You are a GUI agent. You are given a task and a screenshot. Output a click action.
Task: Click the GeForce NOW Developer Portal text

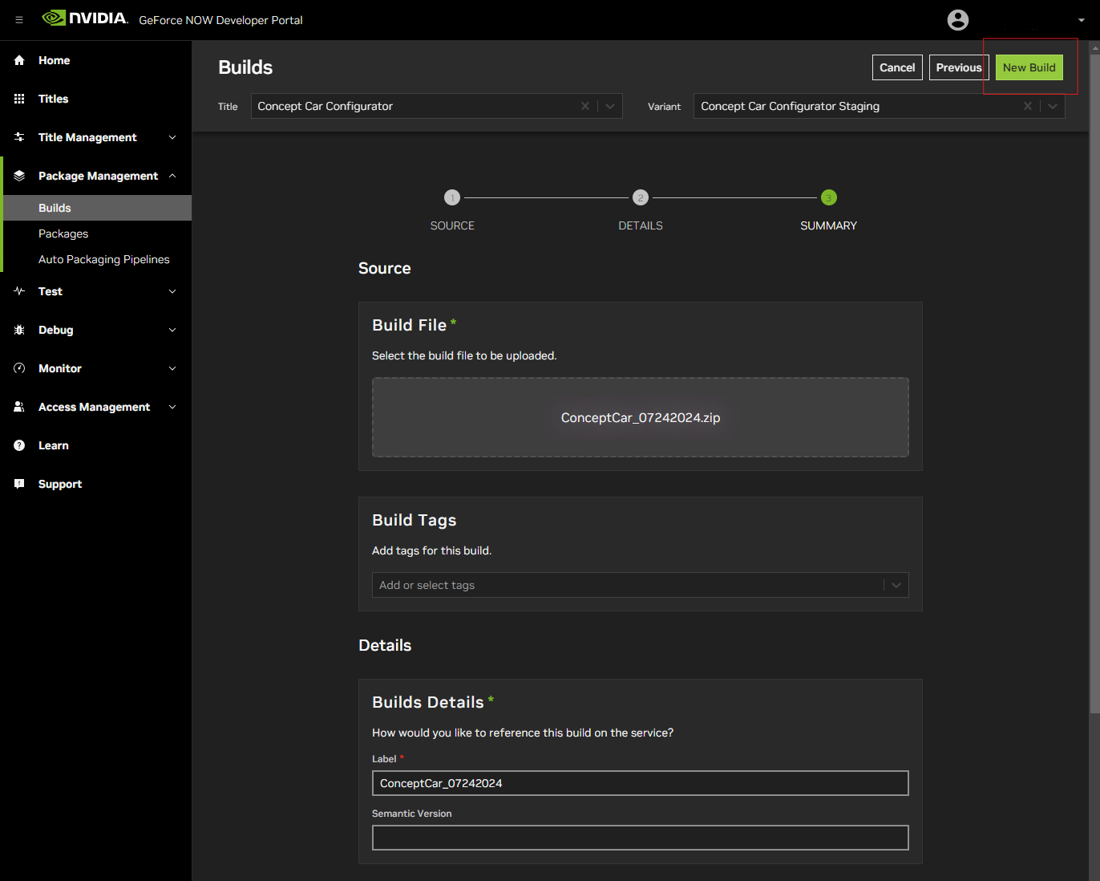221,20
